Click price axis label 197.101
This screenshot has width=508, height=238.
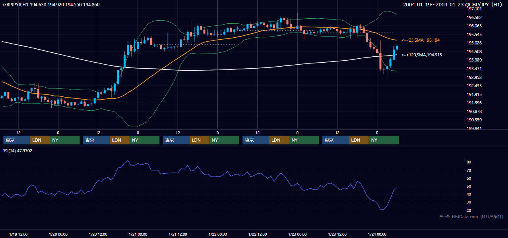pos(475,9)
